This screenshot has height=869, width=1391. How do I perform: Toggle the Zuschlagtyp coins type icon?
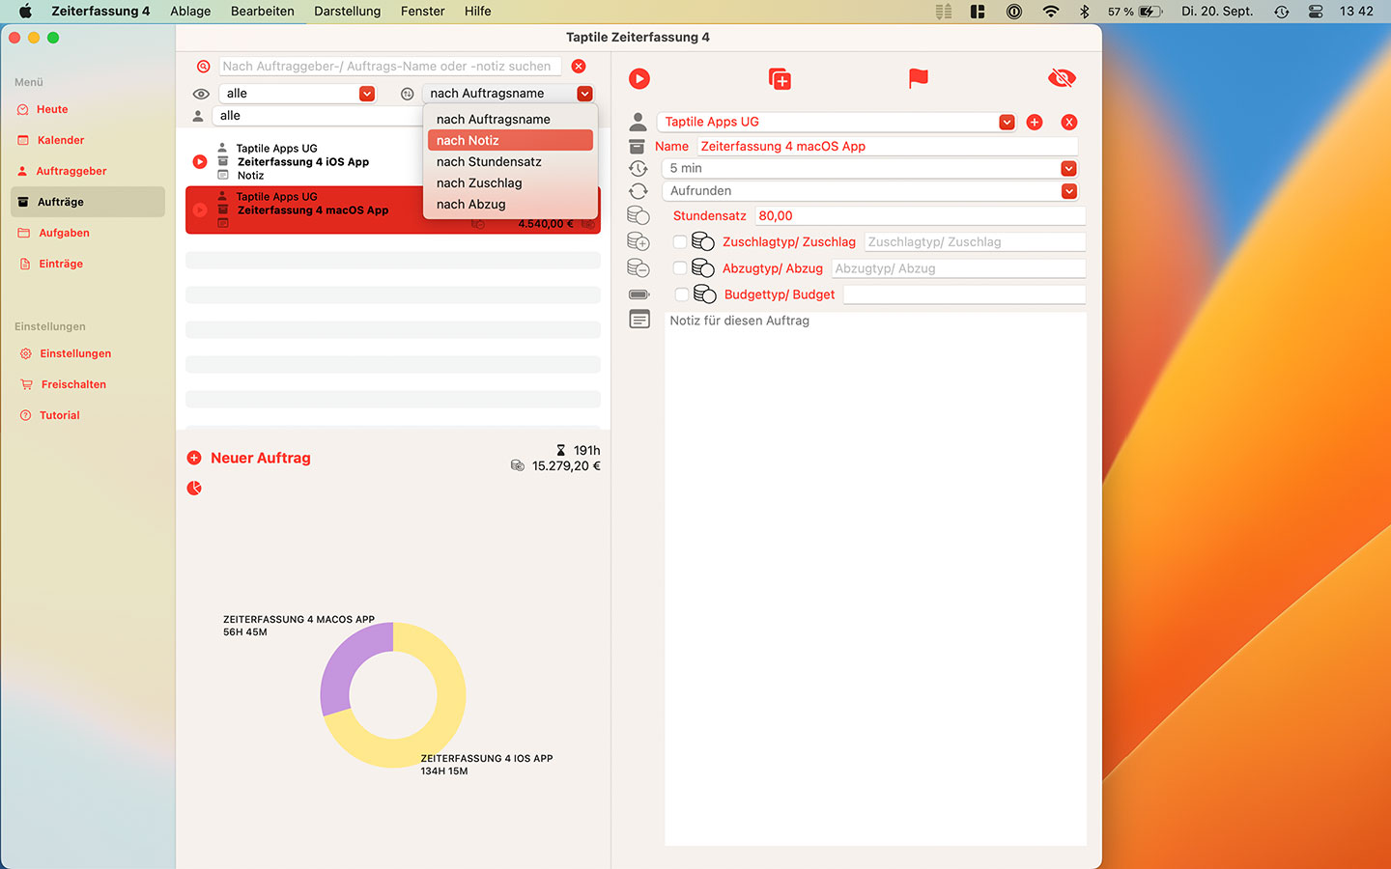[703, 241]
